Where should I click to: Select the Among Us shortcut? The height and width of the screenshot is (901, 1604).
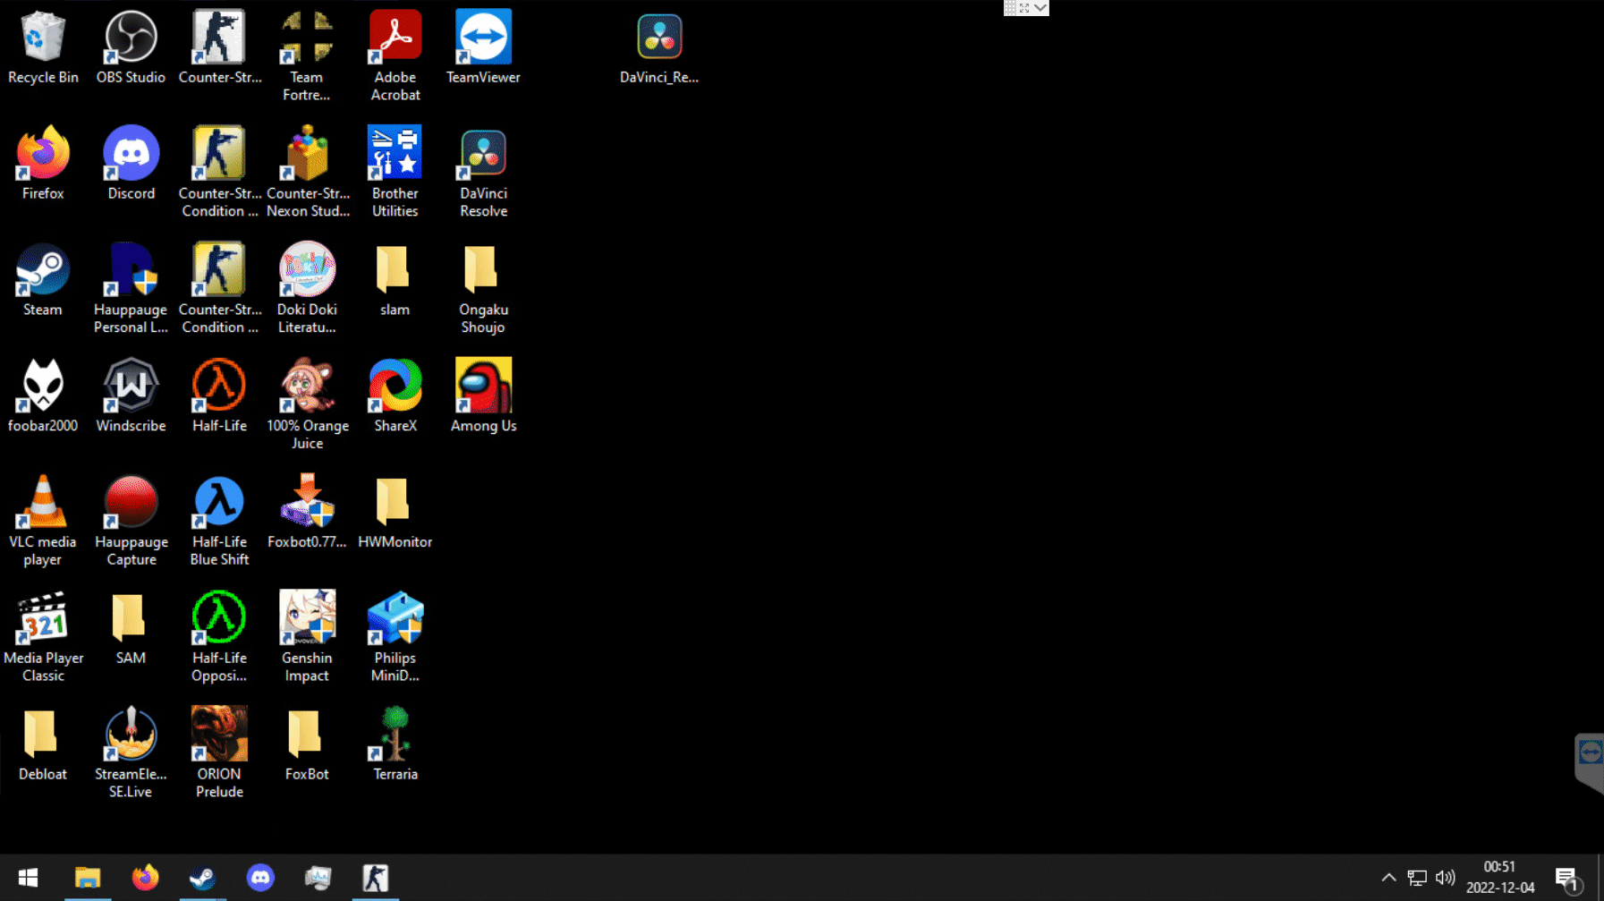[x=483, y=396]
